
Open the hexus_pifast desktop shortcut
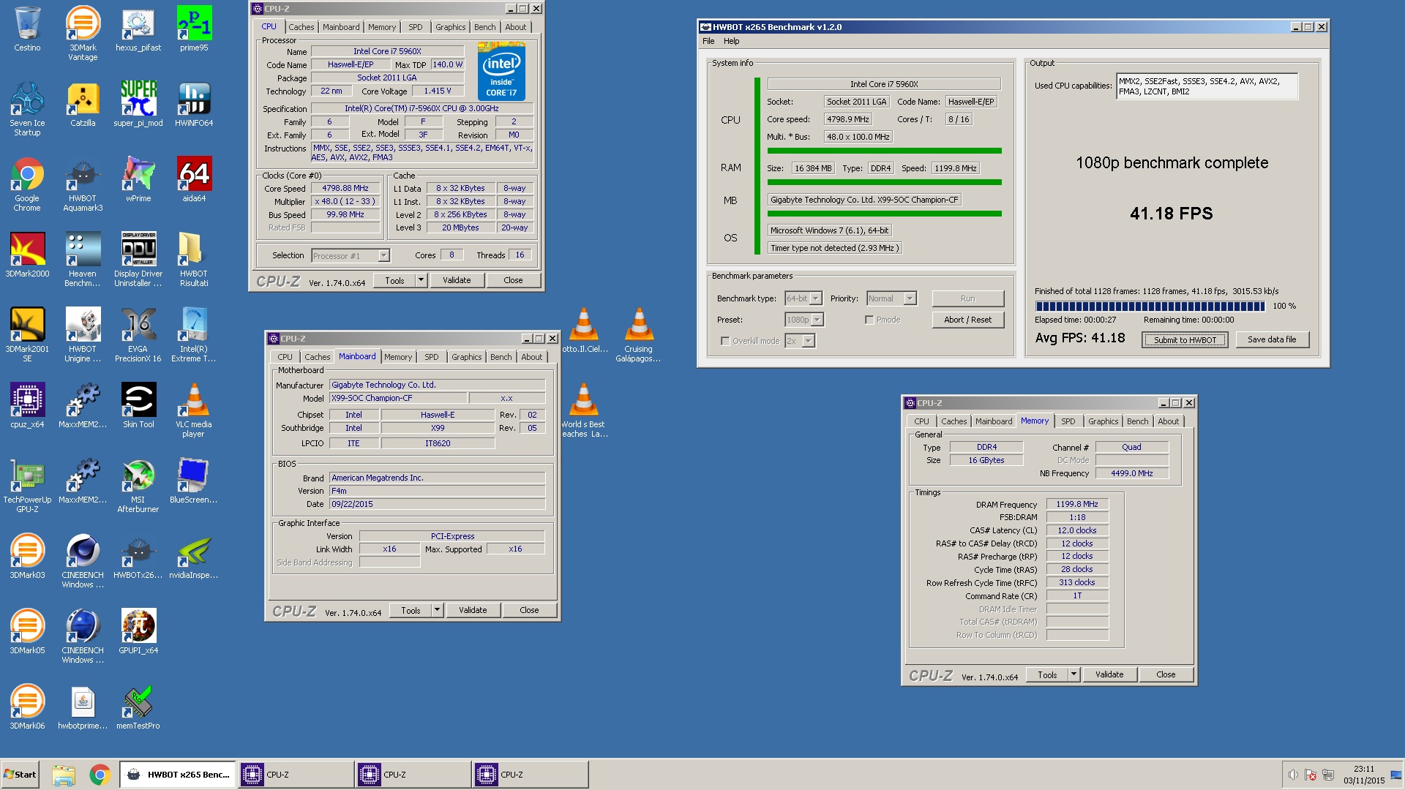tap(138, 29)
